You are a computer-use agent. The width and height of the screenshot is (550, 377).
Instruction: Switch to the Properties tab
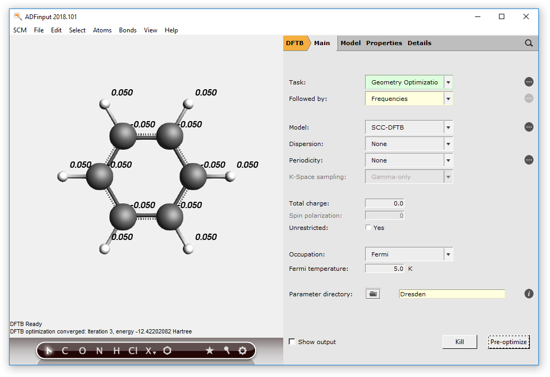(x=384, y=43)
